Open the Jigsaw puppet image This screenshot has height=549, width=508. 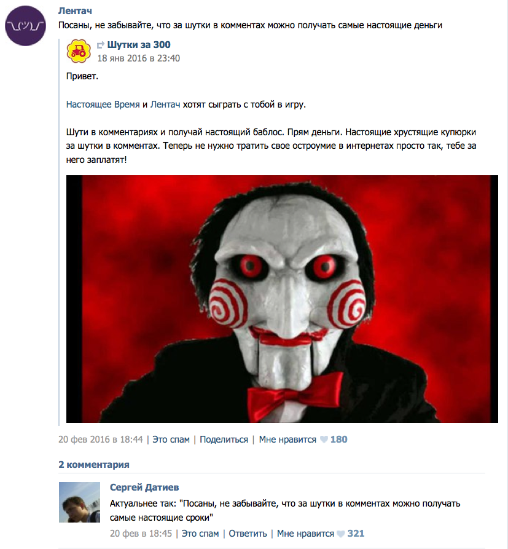(282, 299)
